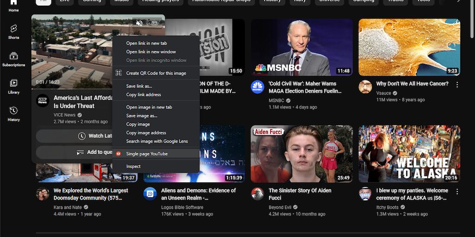Choose Inspect from the context menu
This screenshot has width=475, height=237.
tap(133, 166)
